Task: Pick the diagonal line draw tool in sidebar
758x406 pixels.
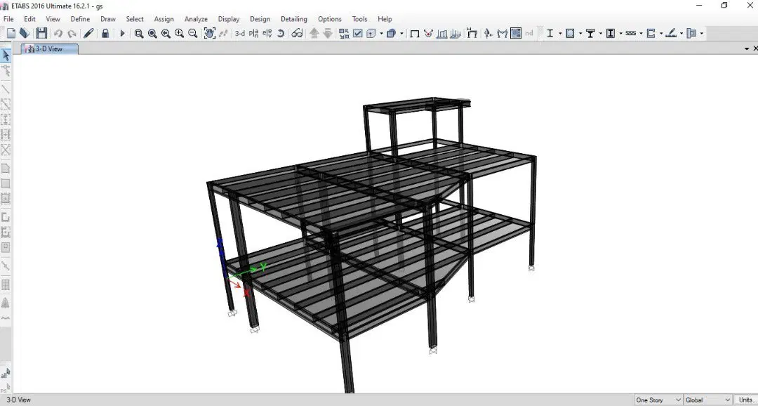Action: click(x=6, y=89)
